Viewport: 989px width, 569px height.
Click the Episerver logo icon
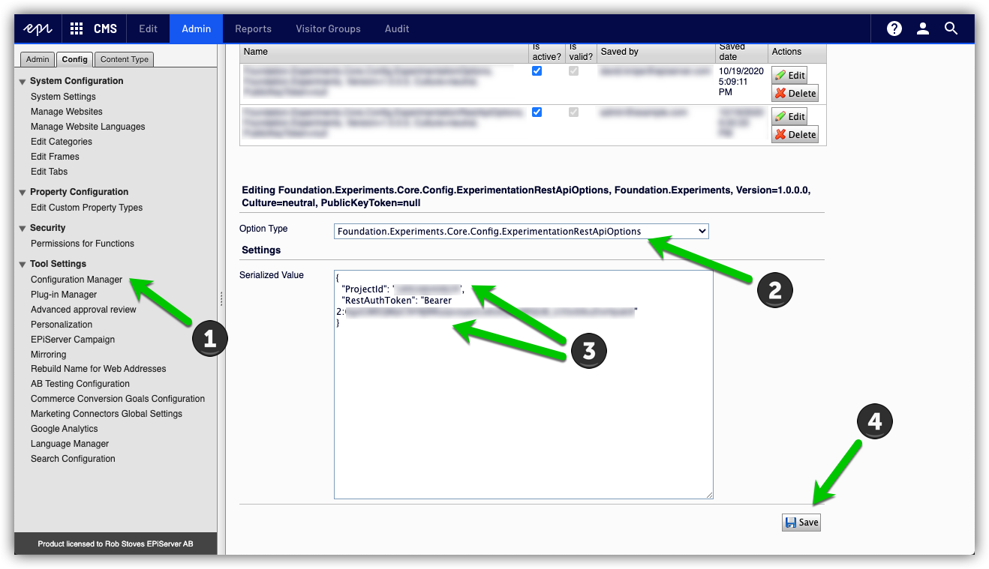click(38, 28)
